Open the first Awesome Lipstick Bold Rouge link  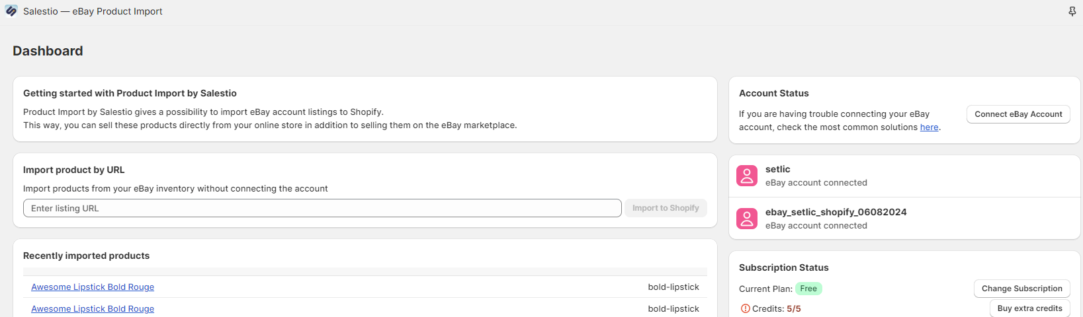tap(93, 287)
